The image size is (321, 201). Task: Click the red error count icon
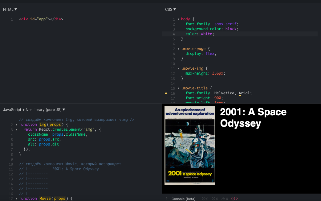pyautogui.click(x=233, y=199)
